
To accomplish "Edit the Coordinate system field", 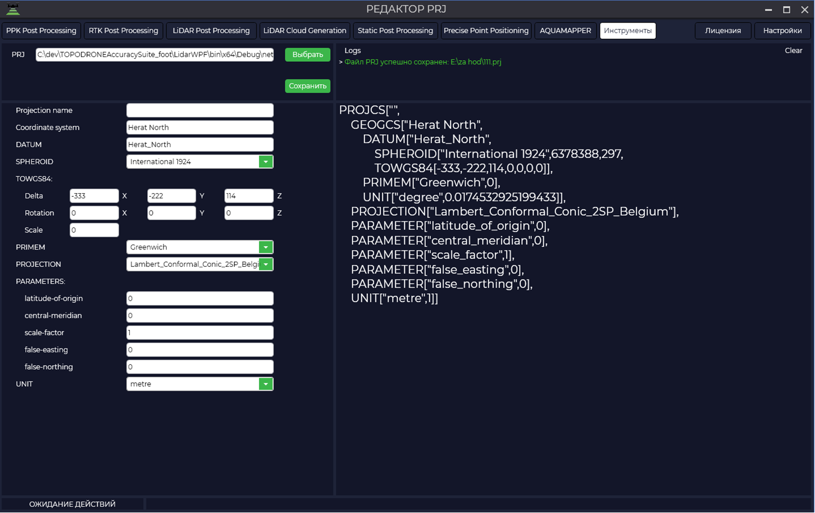I will coord(200,128).
